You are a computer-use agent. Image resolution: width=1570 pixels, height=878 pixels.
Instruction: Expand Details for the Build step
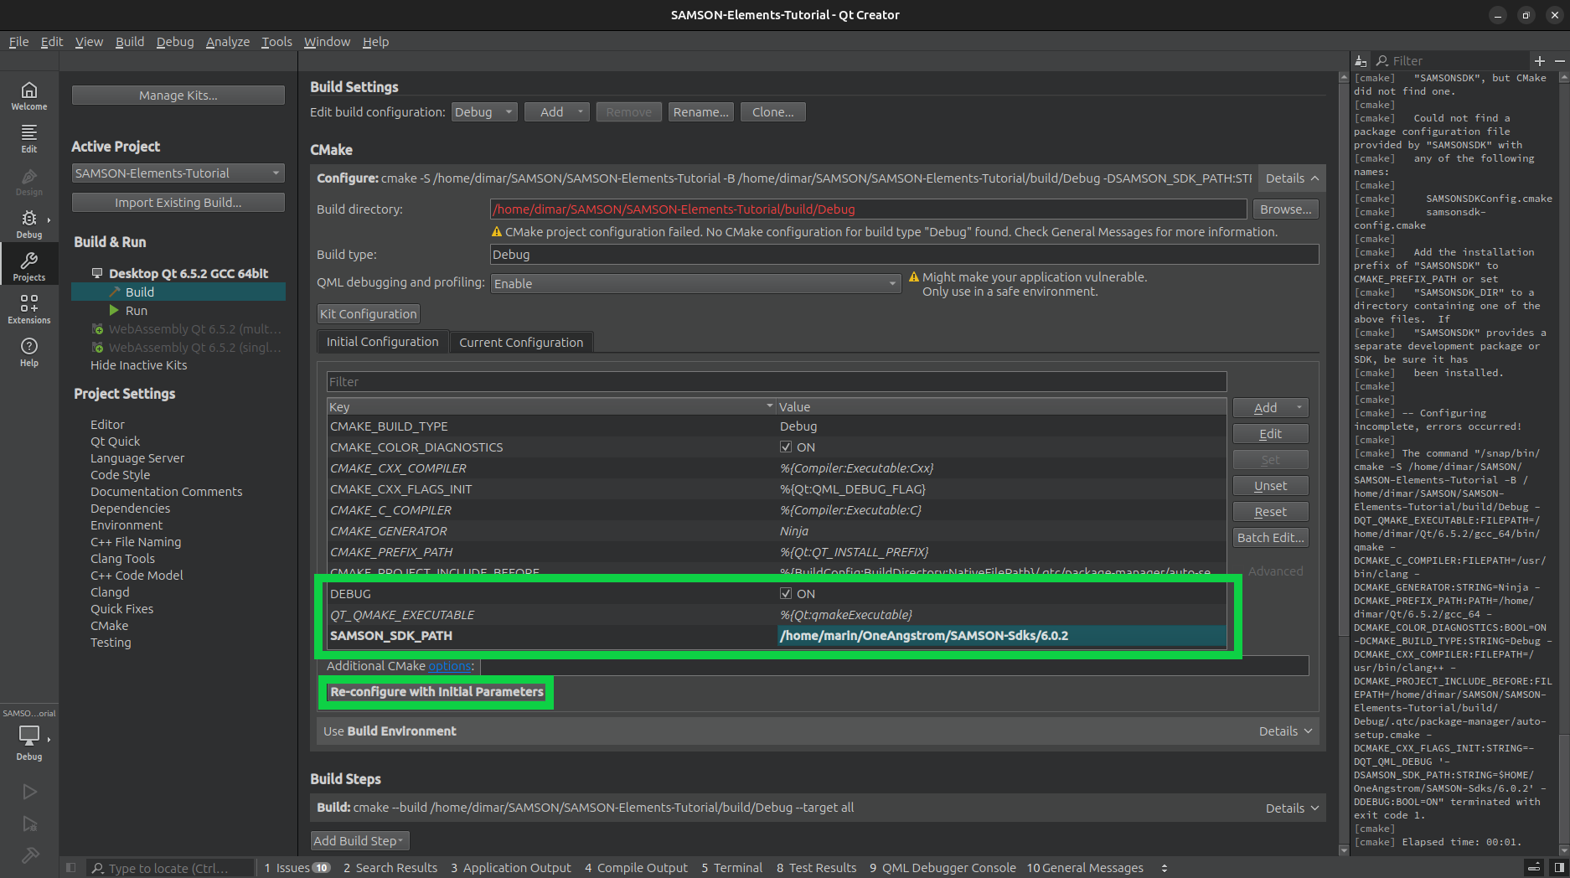tap(1290, 808)
